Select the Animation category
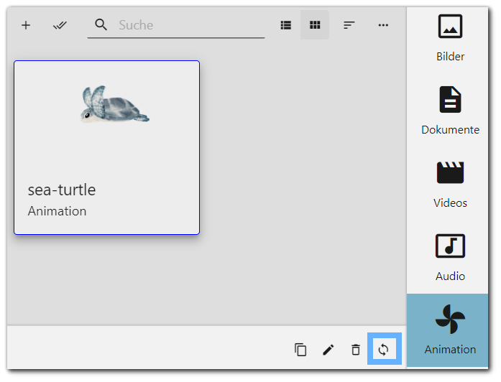Image resolution: width=501 pixels, height=382 pixels. (x=447, y=330)
